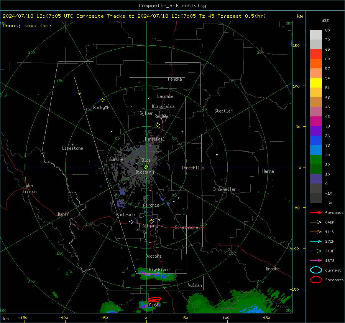Click the Blackfalds city label
This screenshot has height=323, width=345.
pos(163,106)
